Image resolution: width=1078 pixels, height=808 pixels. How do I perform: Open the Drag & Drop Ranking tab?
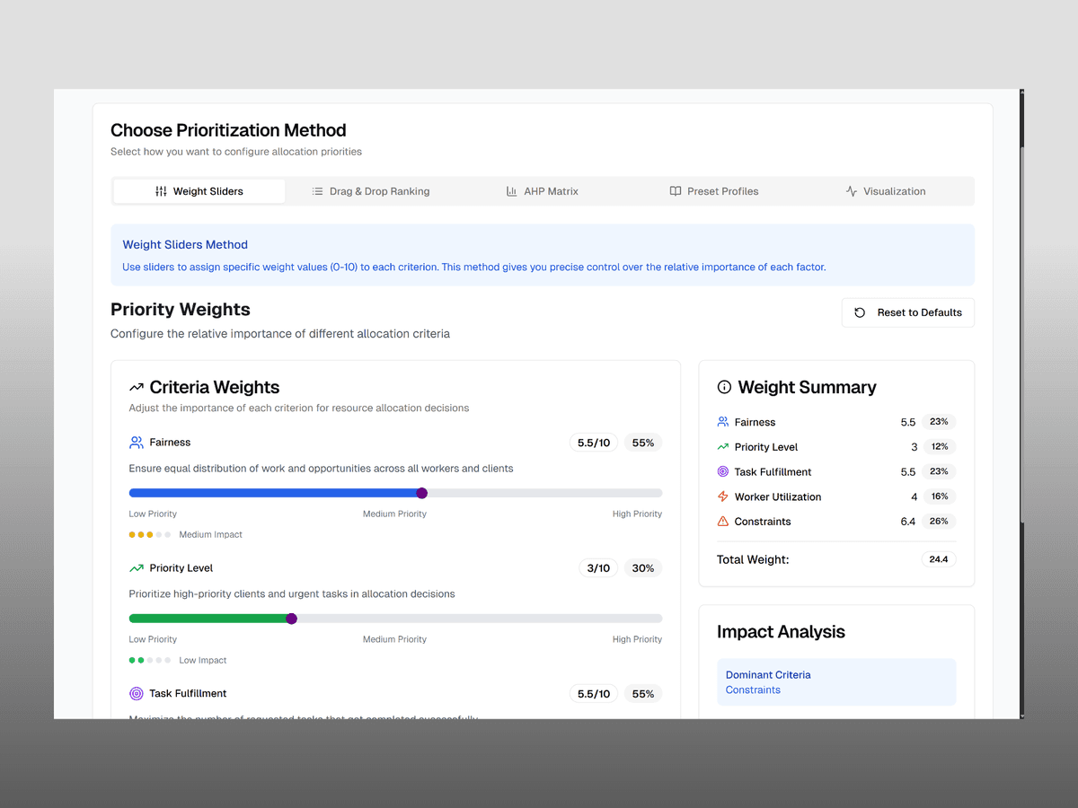coord(370,191)
